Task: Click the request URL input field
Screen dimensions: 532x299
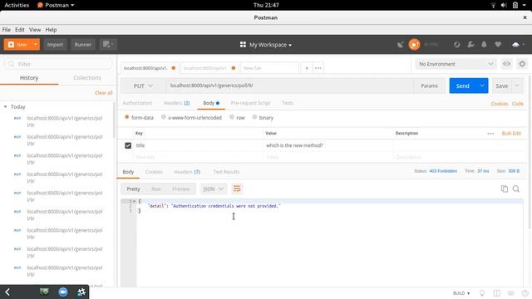Action: tap(290, 86)
